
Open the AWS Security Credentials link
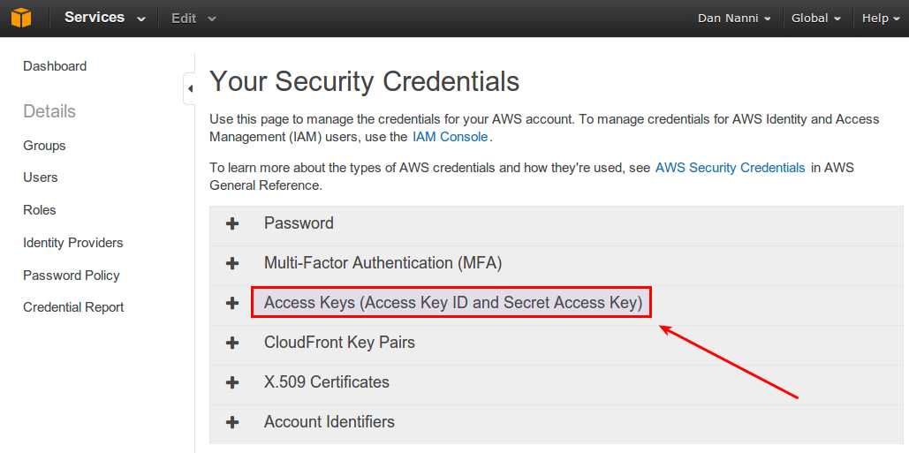(730, 168)
